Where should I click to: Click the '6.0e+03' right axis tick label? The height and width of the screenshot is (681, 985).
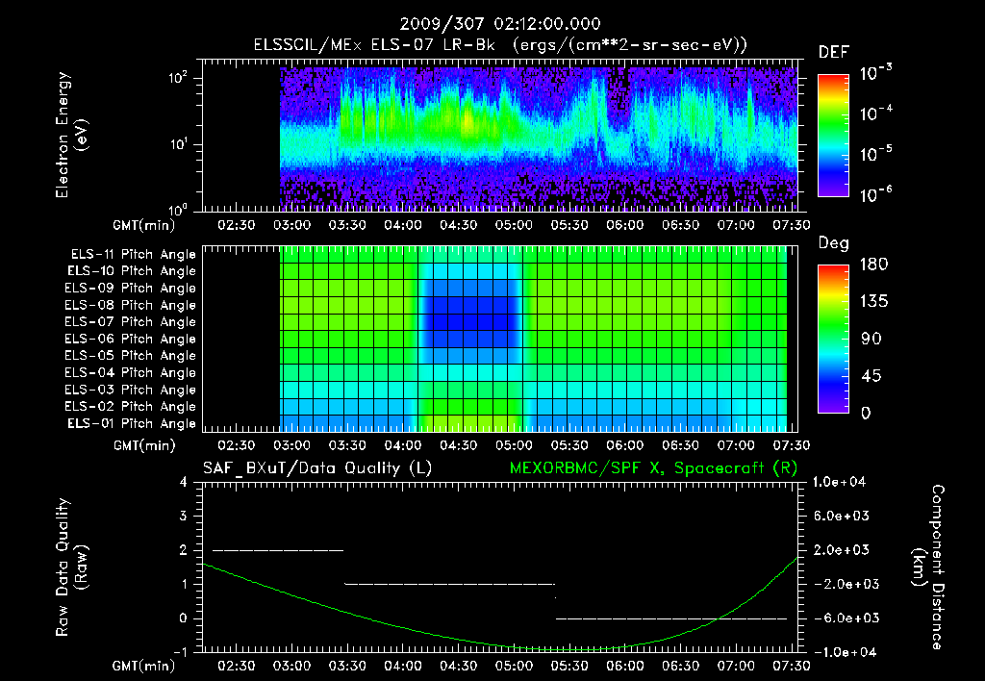coord(841,516)
